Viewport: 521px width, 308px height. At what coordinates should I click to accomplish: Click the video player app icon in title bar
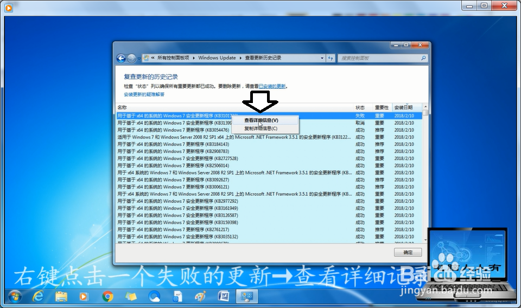9,7
